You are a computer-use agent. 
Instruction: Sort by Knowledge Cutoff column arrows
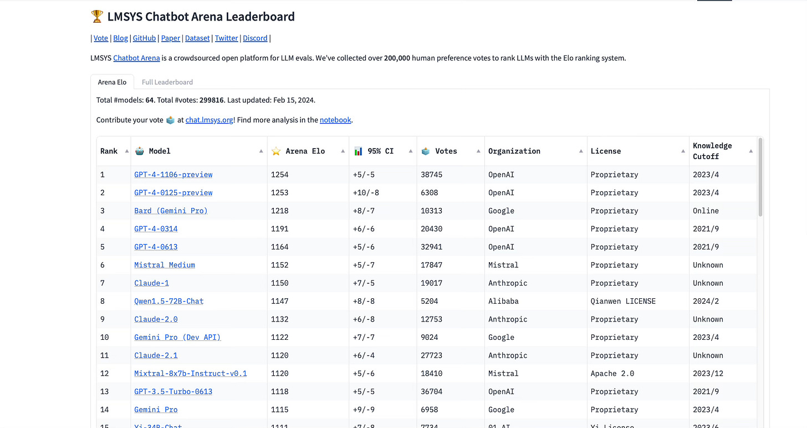click(x=751, y=151)
